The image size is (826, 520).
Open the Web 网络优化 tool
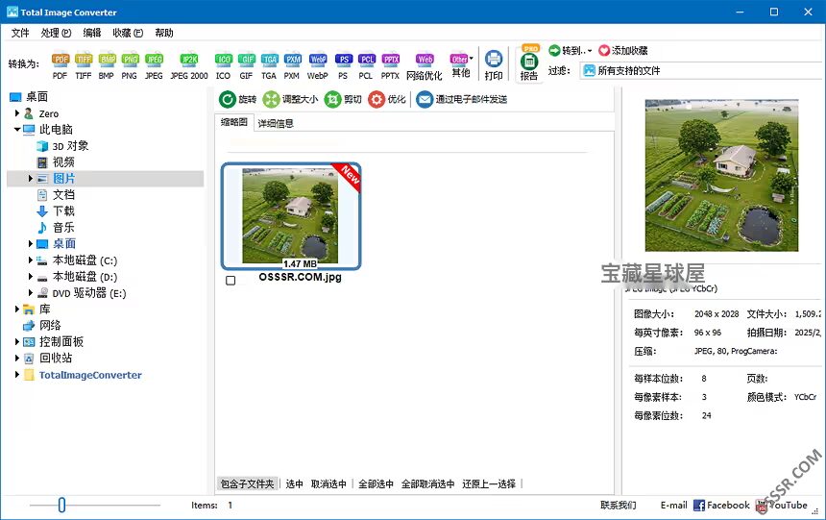coord(425,66)
